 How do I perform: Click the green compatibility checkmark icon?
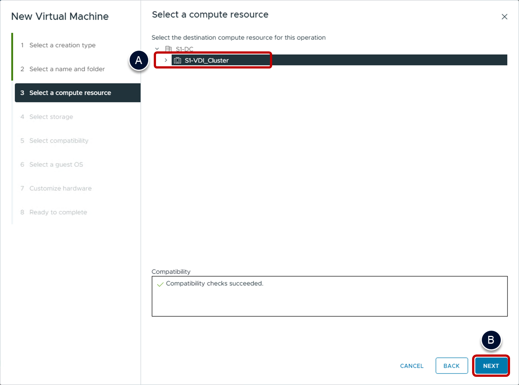coord(160,284)
